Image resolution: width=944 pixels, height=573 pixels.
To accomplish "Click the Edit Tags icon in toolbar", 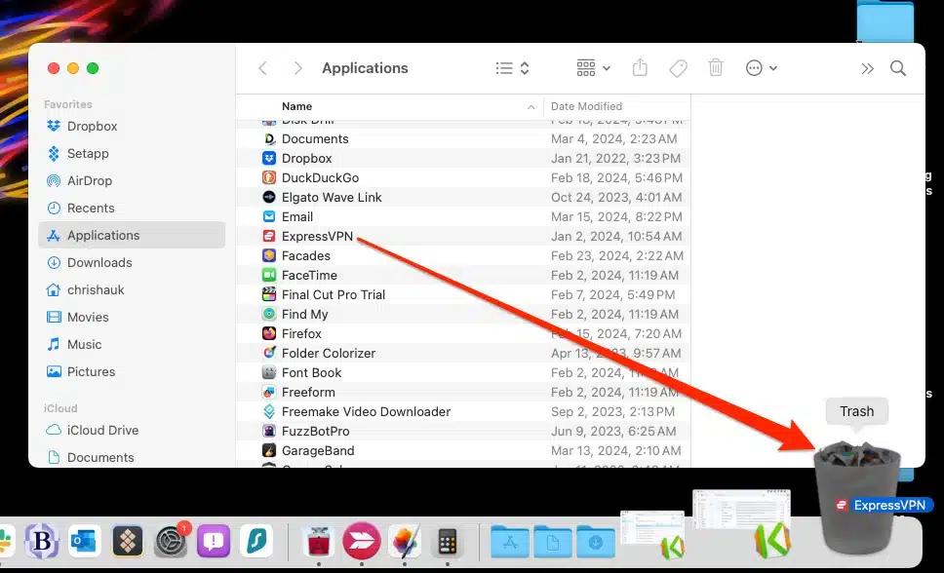I will 678,68.
